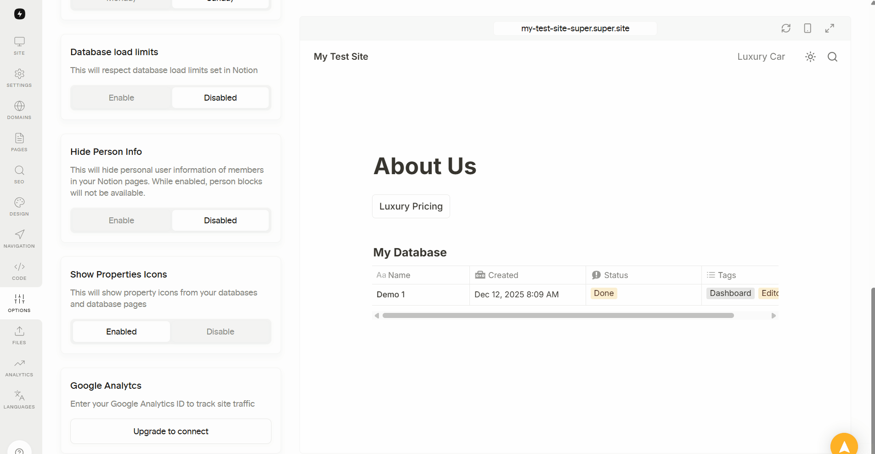Click Upgrade to connect button
Image resolution: width=875 pixels, height=454 pixels.
171,431
